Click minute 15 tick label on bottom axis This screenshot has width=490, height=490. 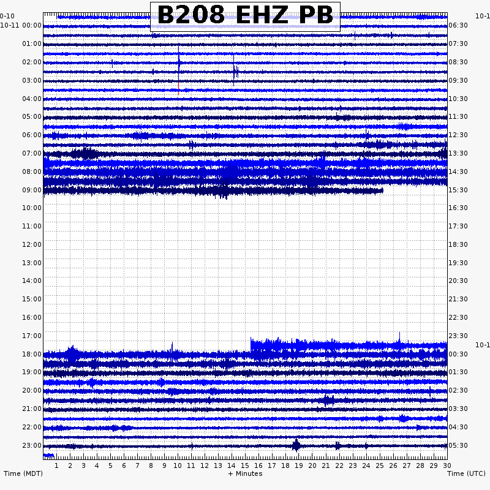click(244, 466)
